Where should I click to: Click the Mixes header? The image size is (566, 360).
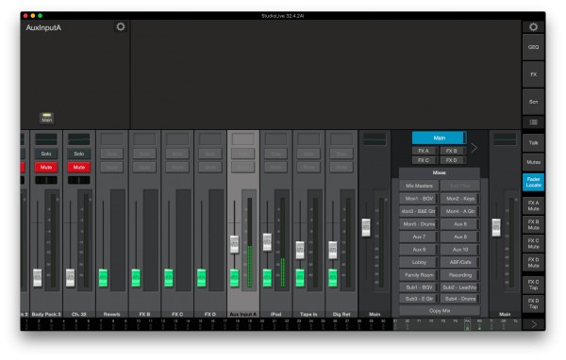coord(440,172)
